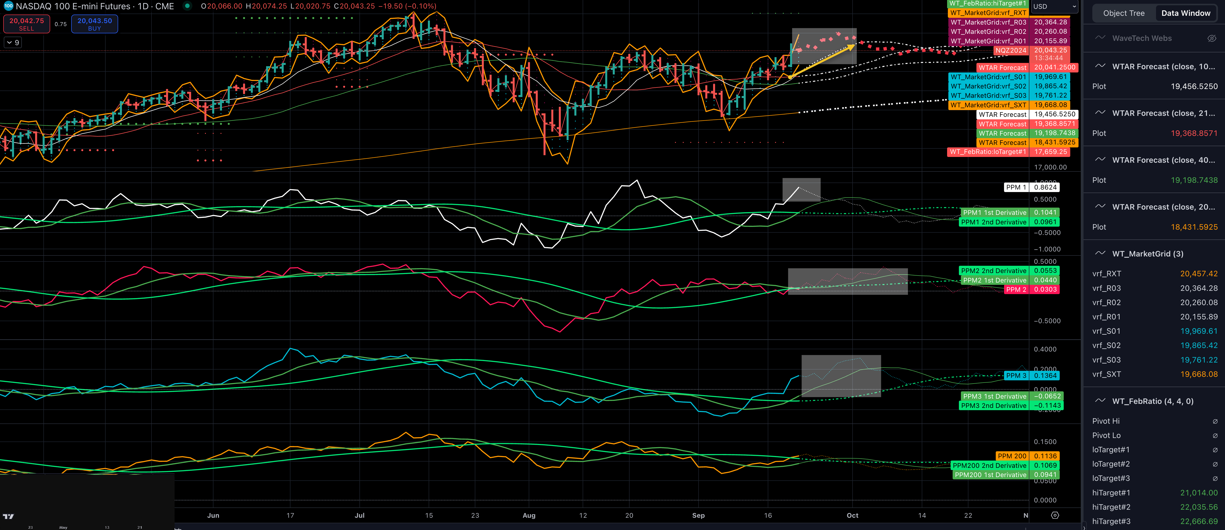Click the PPM2 2nd Derivative scale label

[x=994, y=271]
